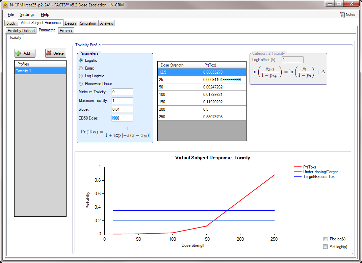The width and height of the screenshot is (362, 263).
Task: Go to the Design tab
Action: click(70, 23)
